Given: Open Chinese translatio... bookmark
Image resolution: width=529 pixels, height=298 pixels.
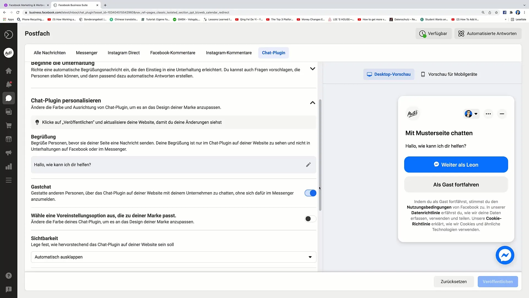Looking at the screenshot, I should (x=124, y=19).
